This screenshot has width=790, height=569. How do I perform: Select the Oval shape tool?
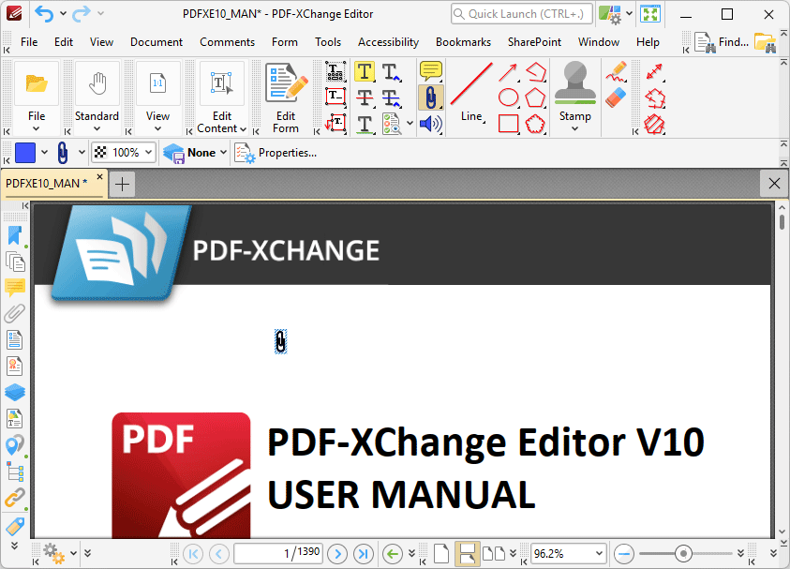pos(508,97)
